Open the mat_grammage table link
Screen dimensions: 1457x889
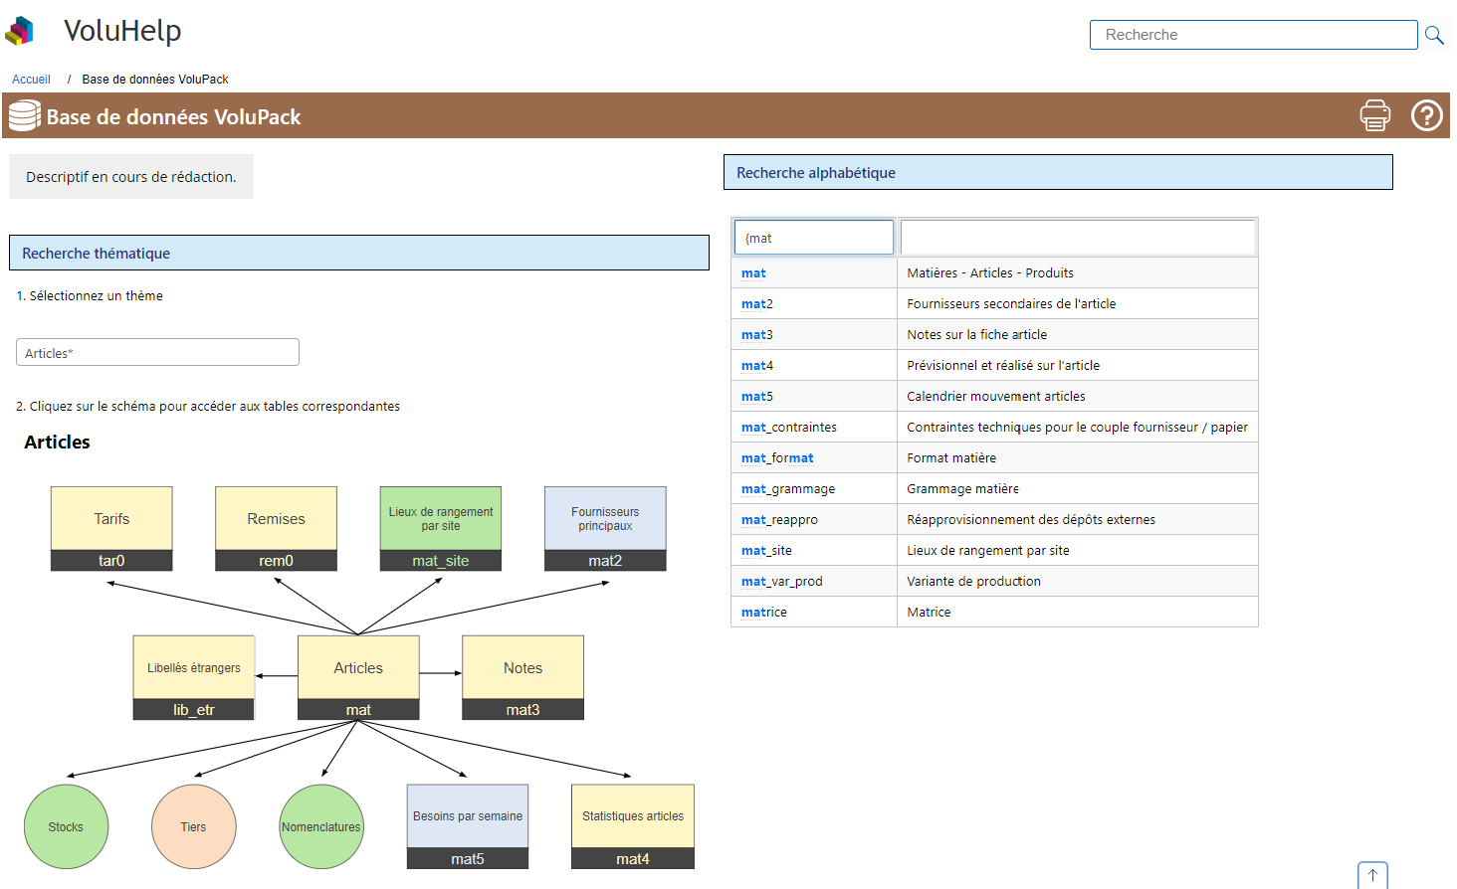coord(788,489)
